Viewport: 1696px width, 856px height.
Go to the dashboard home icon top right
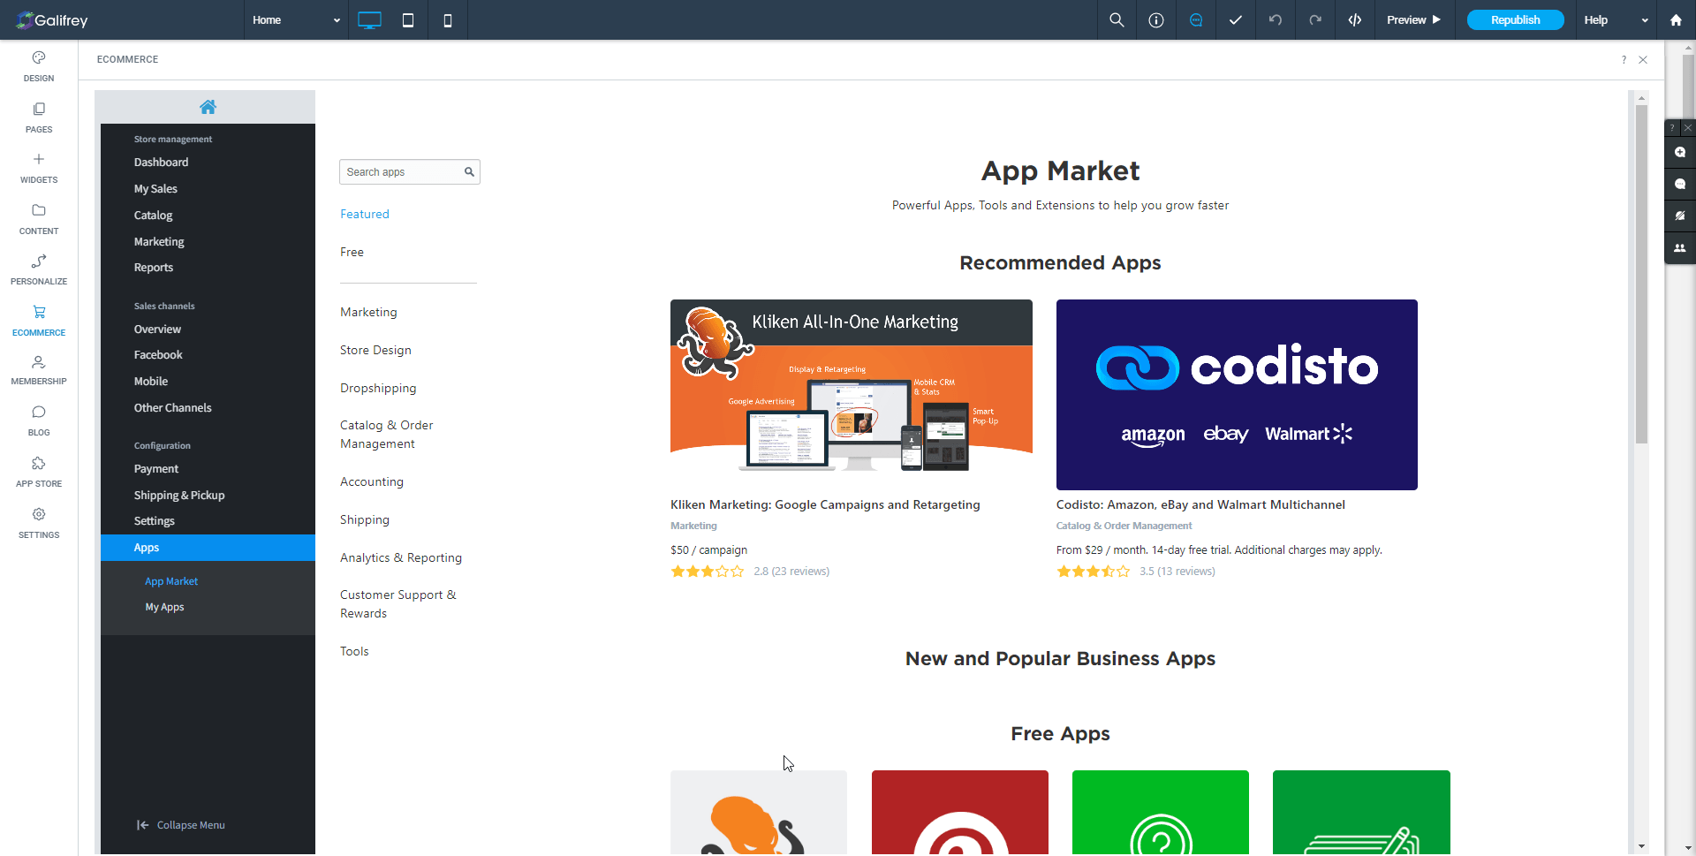[1676, 20]
